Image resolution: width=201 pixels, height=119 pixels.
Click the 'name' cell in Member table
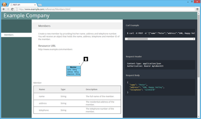42,97
